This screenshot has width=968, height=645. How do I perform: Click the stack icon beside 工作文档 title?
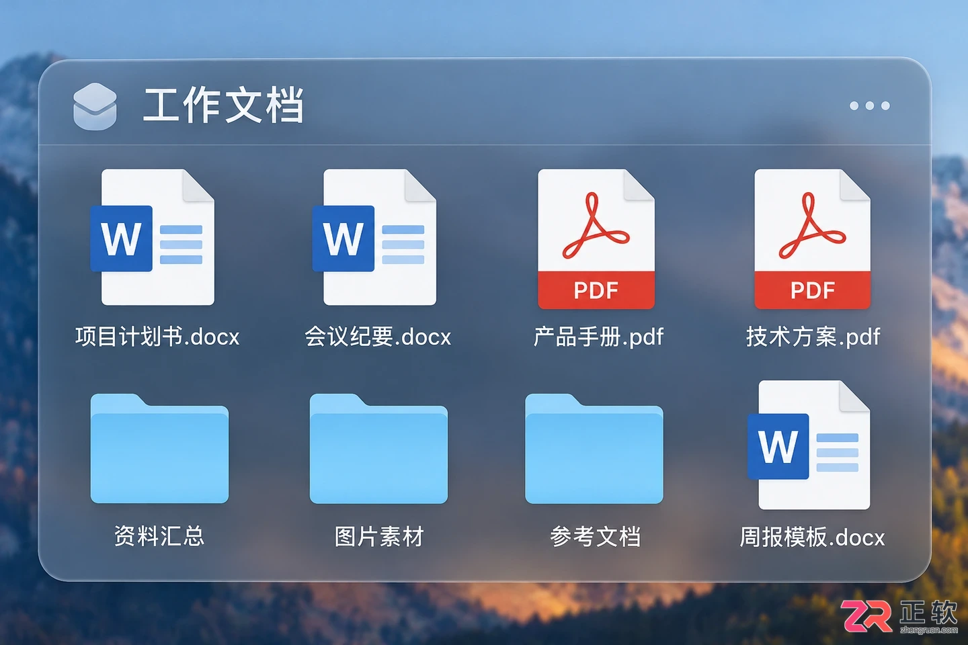click(x=95, y=106)
